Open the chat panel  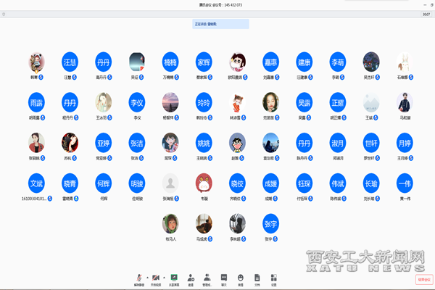pyautogui.click(x=224, y=278)
